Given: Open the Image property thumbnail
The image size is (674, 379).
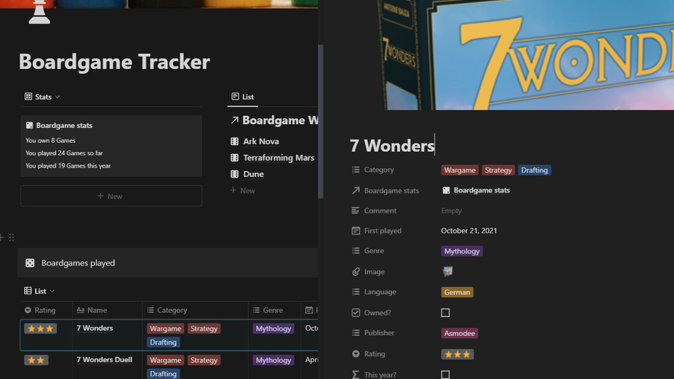Looking at the screenshot, I should pyautogui.click(x=447, y=271).
